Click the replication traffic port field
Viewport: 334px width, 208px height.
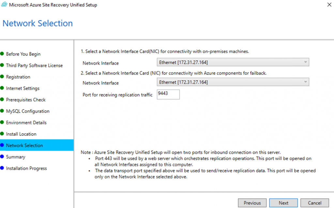(x=168, y=94)
